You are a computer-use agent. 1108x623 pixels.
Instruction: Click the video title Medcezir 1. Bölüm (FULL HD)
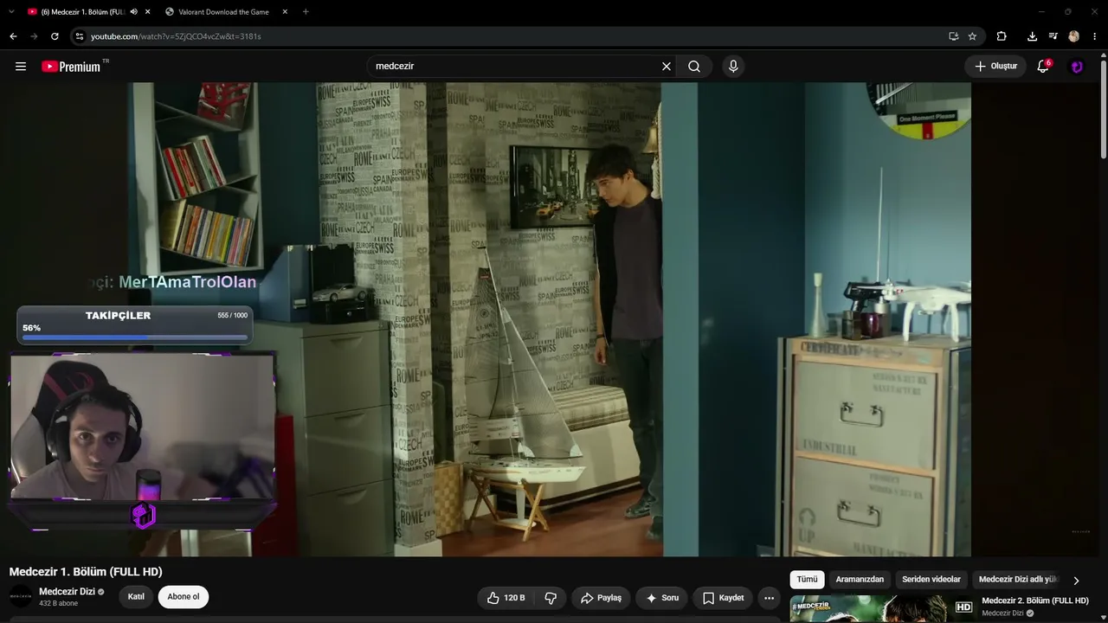(x=86, y=572)
